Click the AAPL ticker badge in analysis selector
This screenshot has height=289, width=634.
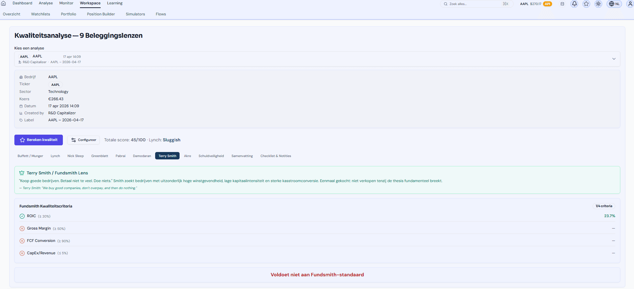pos(24,57)
